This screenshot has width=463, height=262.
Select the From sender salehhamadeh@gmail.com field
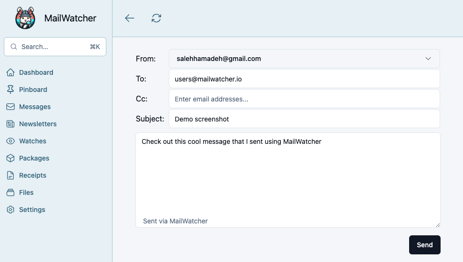click(304, 59)
